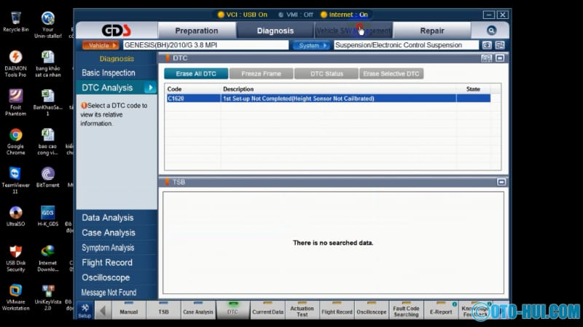Switch to the Preparation tab

pos(196,31)
